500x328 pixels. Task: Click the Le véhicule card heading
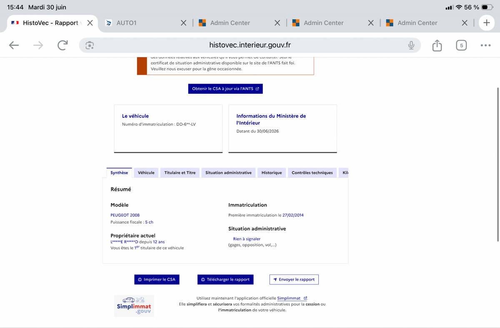click(135, 116)
